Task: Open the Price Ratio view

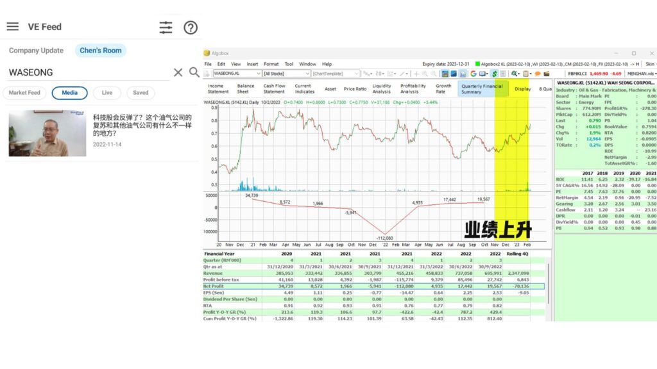Action: tap(355, 88)
